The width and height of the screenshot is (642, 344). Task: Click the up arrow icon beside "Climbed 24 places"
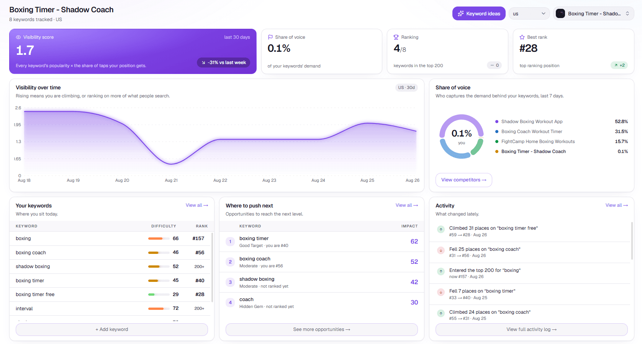tap(441, 313)
